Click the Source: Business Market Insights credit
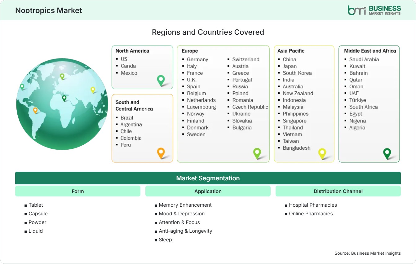 [368, 253]
